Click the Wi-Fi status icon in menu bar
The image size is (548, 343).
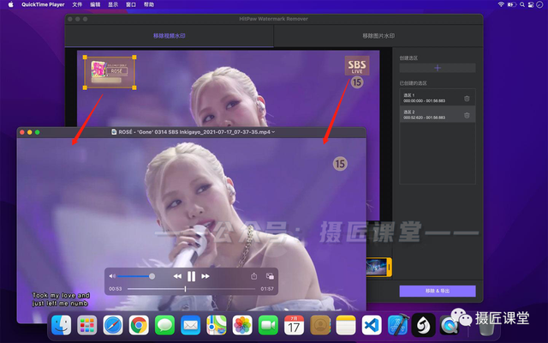coord(501,4)
